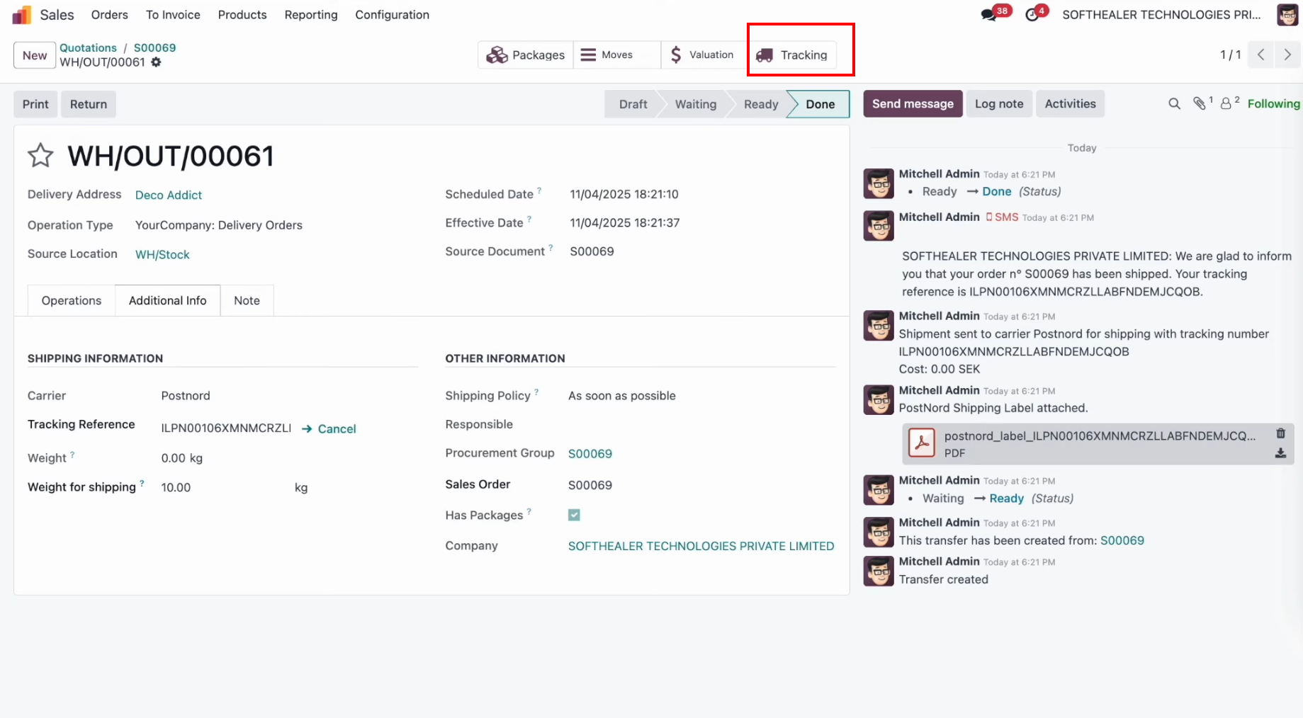Go to next record arrow
The height and width of the screenshot is (718, 1303).
pyautogui.click(x=1287, y=55)
